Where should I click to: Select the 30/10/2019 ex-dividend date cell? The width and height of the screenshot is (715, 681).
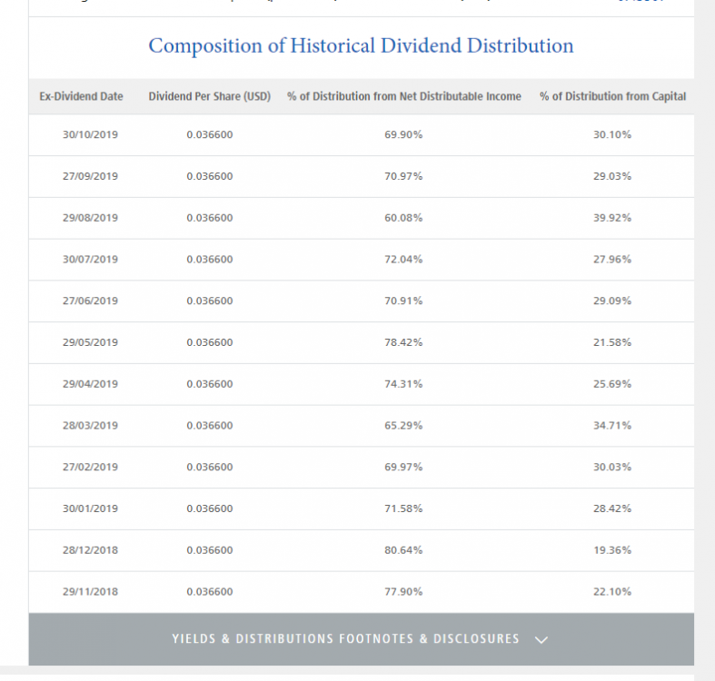(x=90, y=134)
